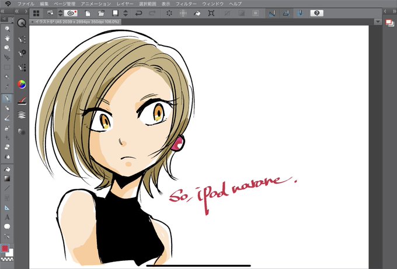Open the ファイル menu
Image resolution: width=397 pixels, height=269 pixels.
26,4
